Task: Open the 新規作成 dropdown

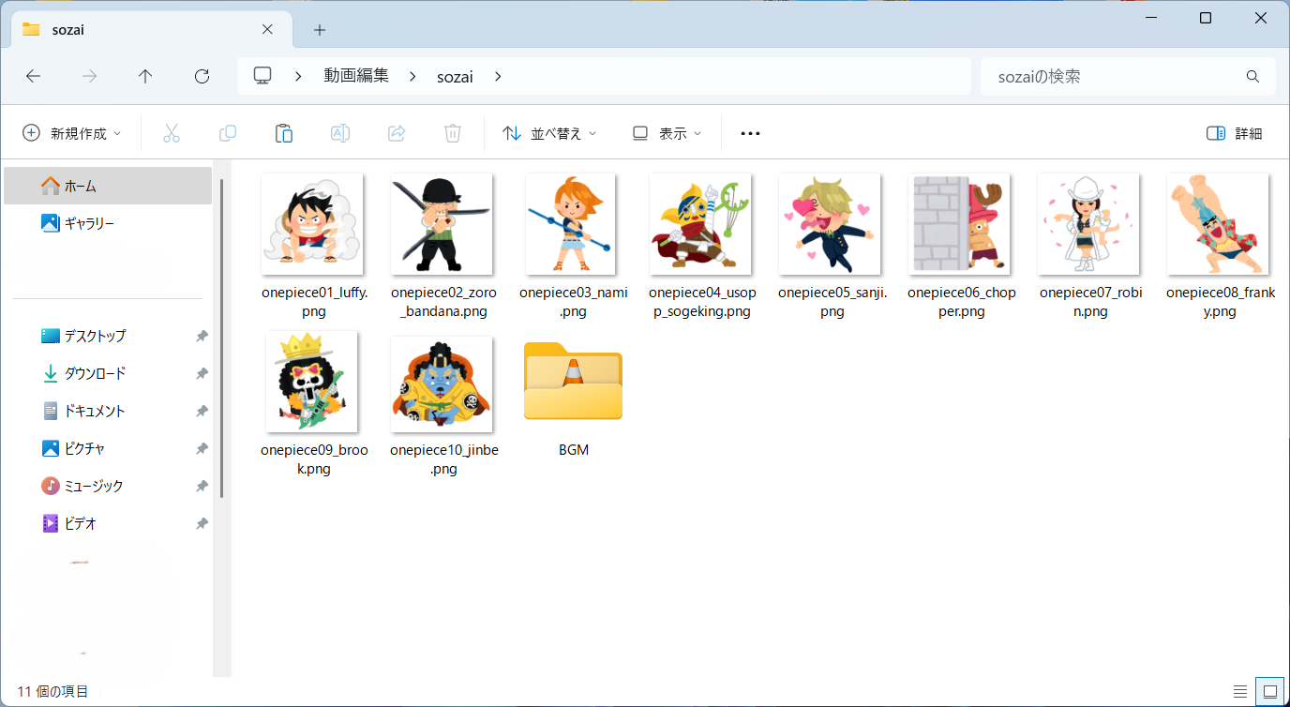Action: pos(72,133)
